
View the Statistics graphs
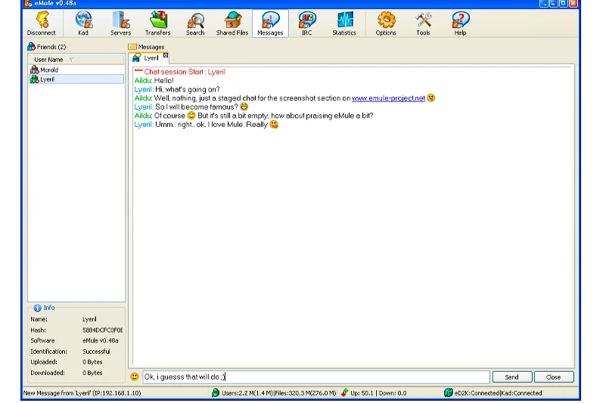tap(344, 23)
